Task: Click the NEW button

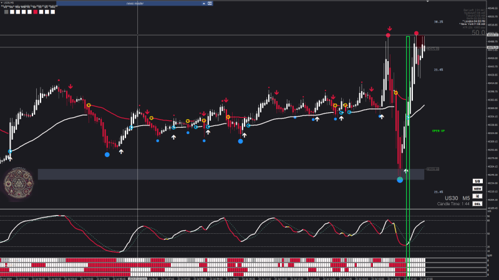Action: [477, 189]
